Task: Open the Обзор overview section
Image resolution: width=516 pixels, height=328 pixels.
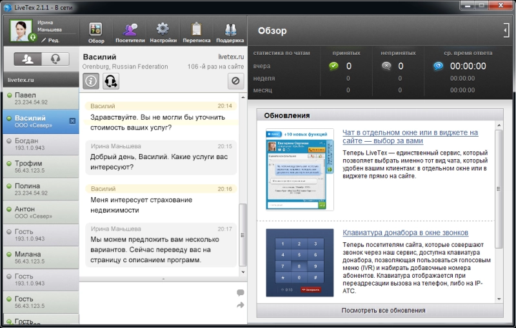Action: [x=96, y=32]
